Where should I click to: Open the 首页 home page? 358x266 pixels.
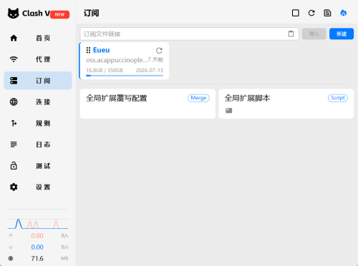point(38,38)
